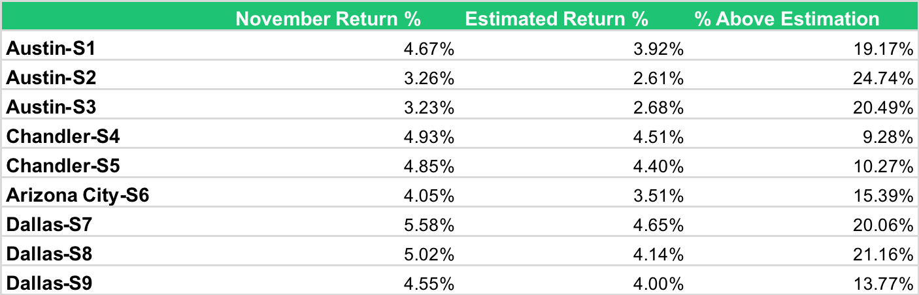
Task: Click Chandler-S4 estimated return cell 4.51%
Action: [x=658, y=136]
